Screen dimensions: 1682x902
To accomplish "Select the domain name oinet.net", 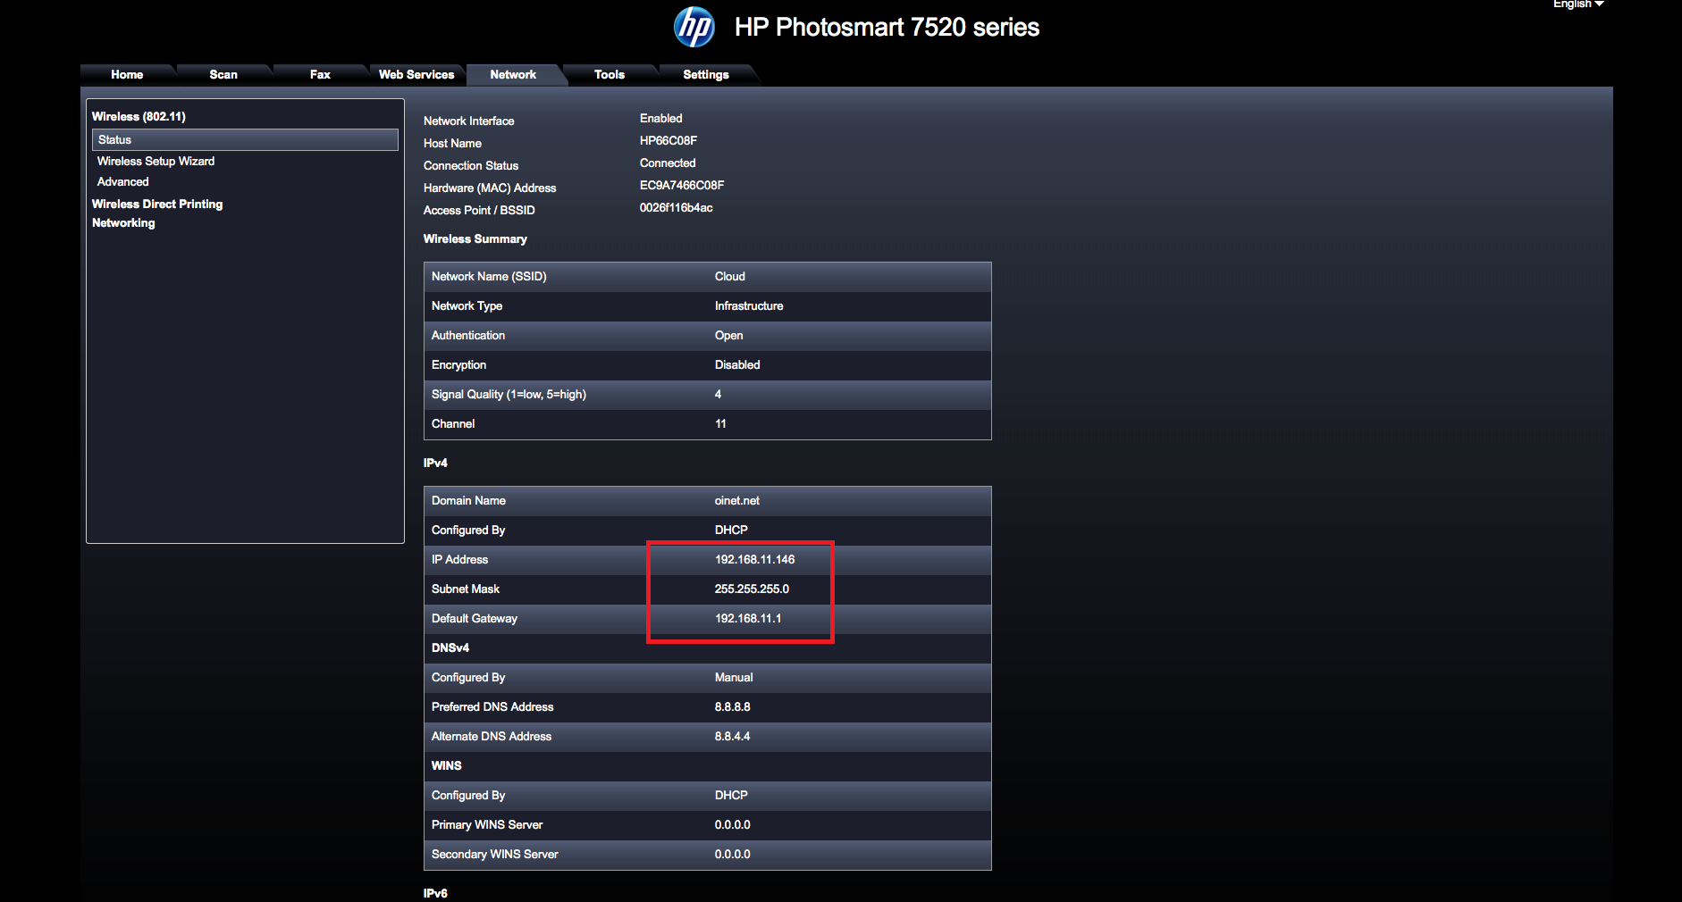I will point(737,501).
